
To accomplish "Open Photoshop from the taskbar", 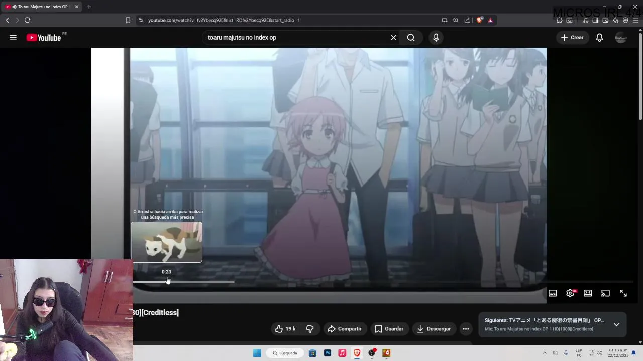I will [x=328, y=353].
